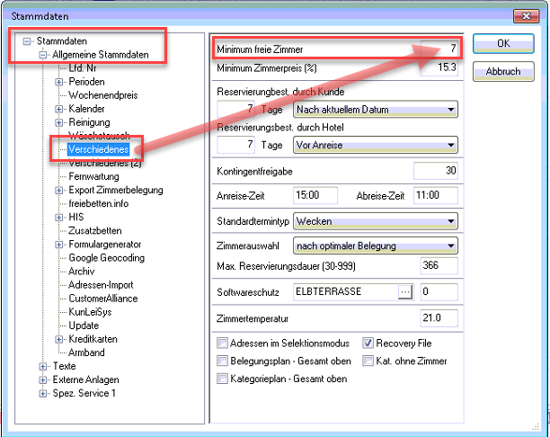This screenshot has height=437, width=550.
Task: Edit the Kontingentfreigabe value field
Action: click(x=436, y=171)
